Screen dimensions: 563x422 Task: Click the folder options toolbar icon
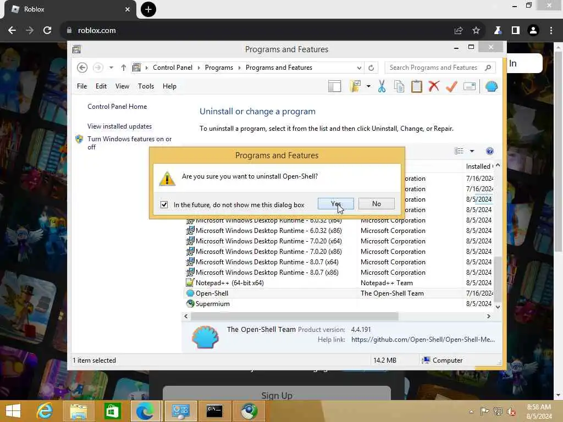pos(355,86)
